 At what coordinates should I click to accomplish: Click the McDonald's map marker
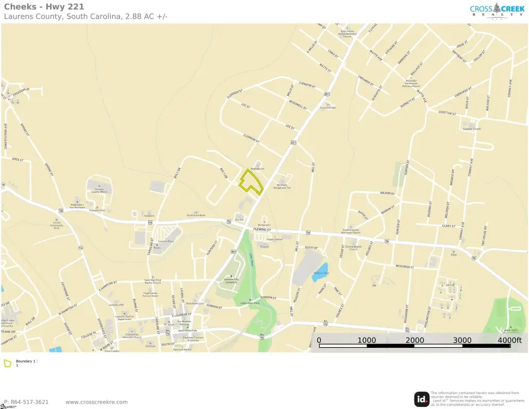264,222
